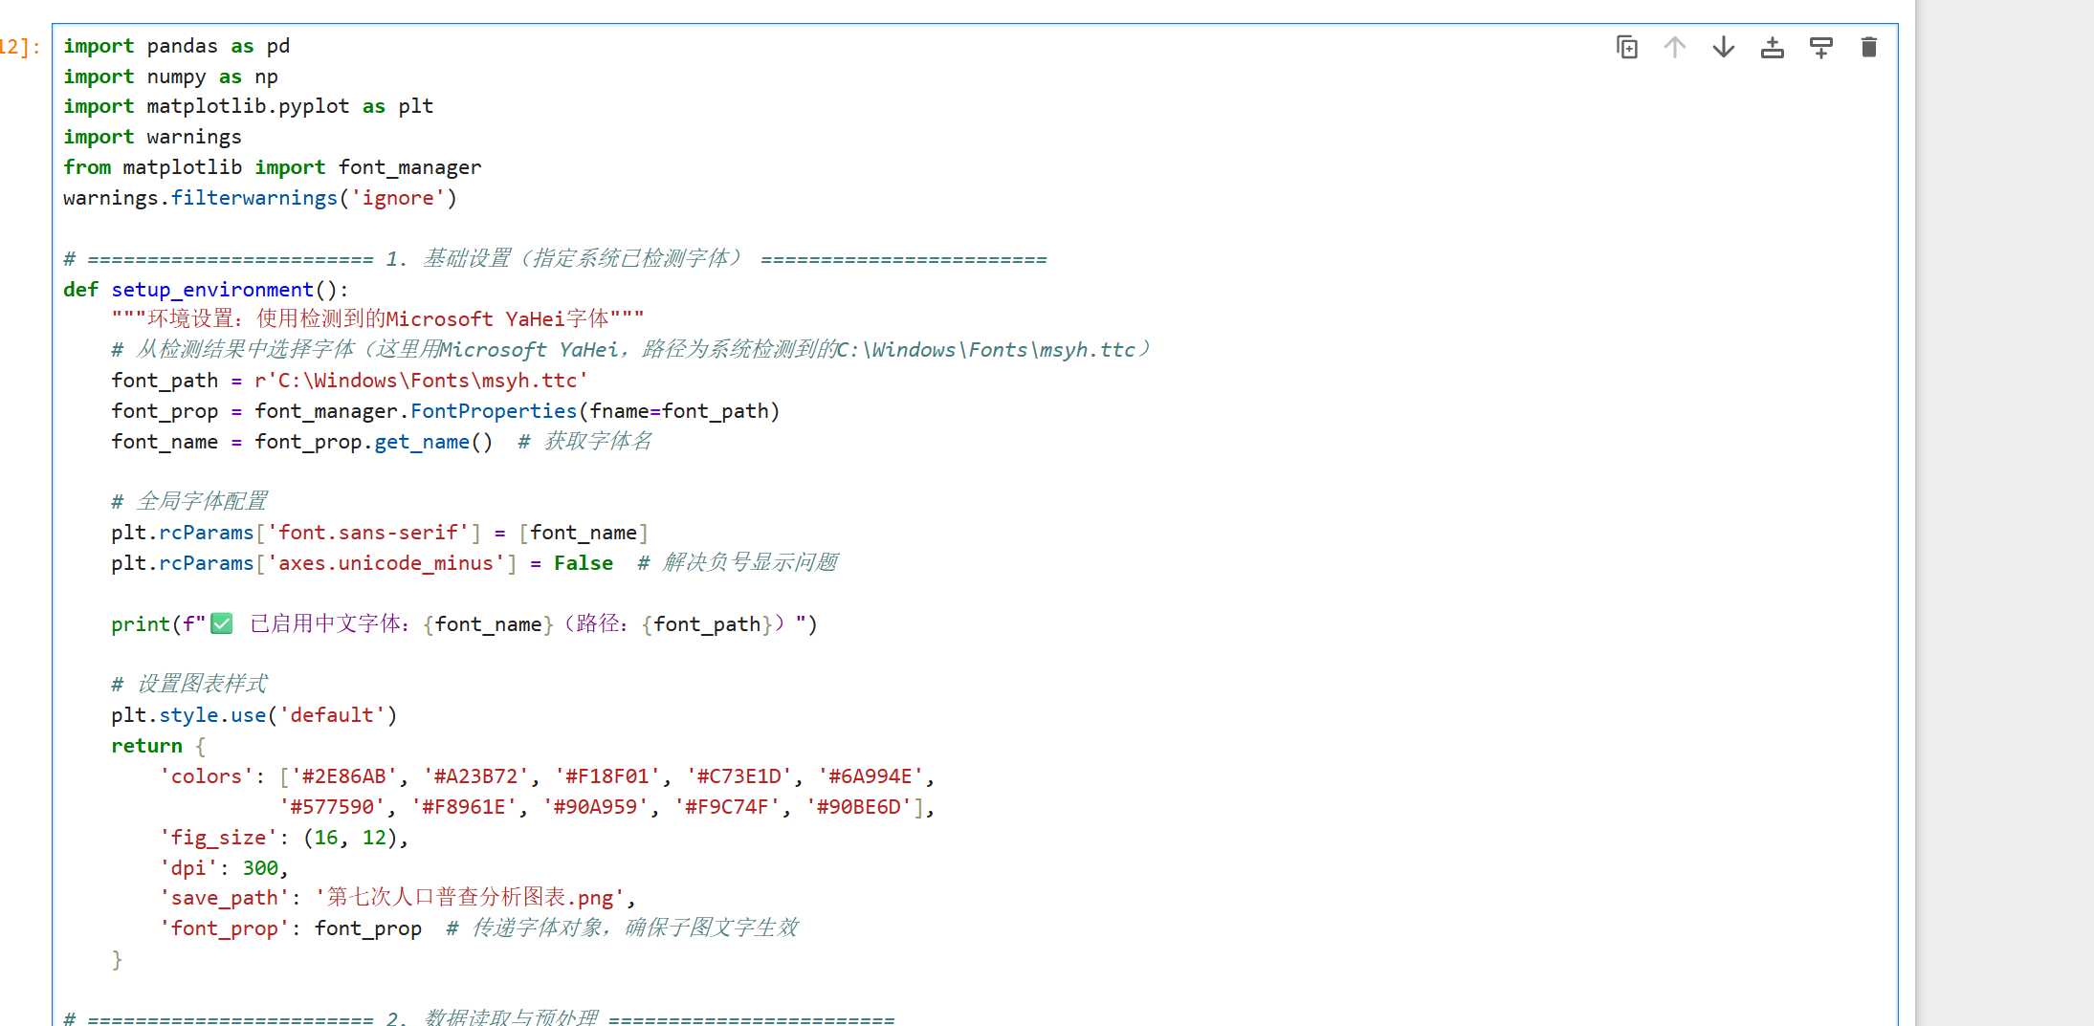Insert a new cell above this one
This screenshot has width=2094, height=1026.
click(x=1772, y=47)
